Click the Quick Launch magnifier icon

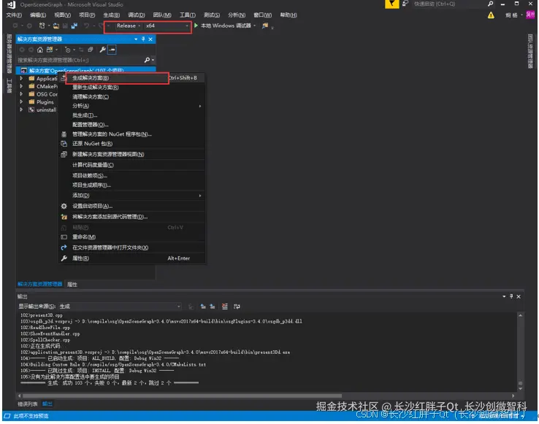click(x=491, y=4)
